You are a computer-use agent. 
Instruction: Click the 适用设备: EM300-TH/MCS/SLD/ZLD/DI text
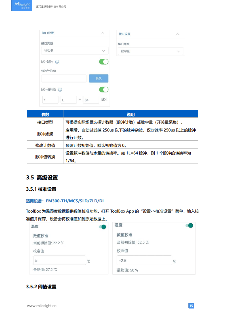pos(65,201)
